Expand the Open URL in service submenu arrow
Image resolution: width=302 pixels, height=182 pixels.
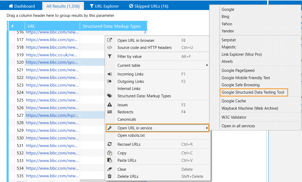click(x=207, y=128)
